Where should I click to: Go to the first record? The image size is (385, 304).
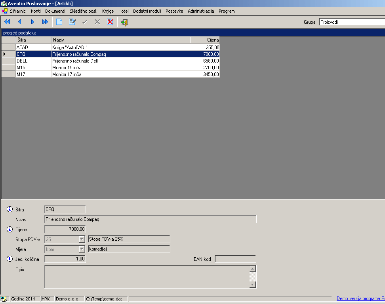coord(7,22)
